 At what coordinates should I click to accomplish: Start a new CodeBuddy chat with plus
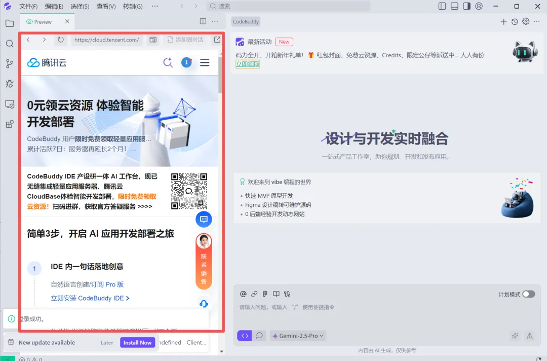pos(504,22)
